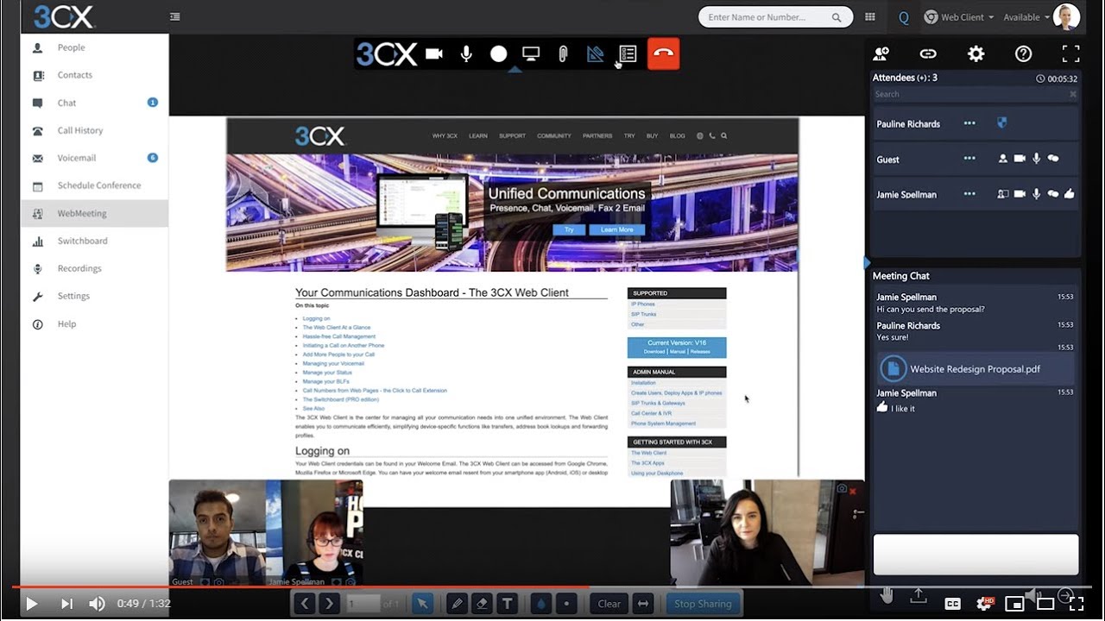Click the add participant icon

[881, 53]
